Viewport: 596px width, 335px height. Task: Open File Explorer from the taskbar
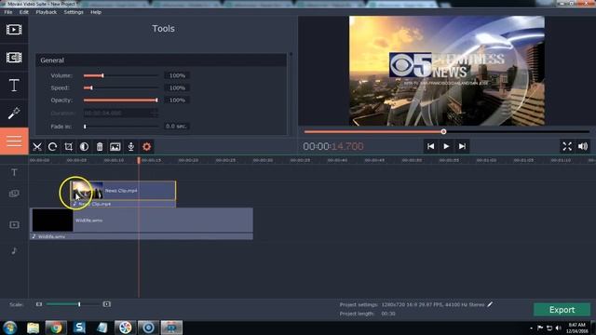(x=34, y=328)
